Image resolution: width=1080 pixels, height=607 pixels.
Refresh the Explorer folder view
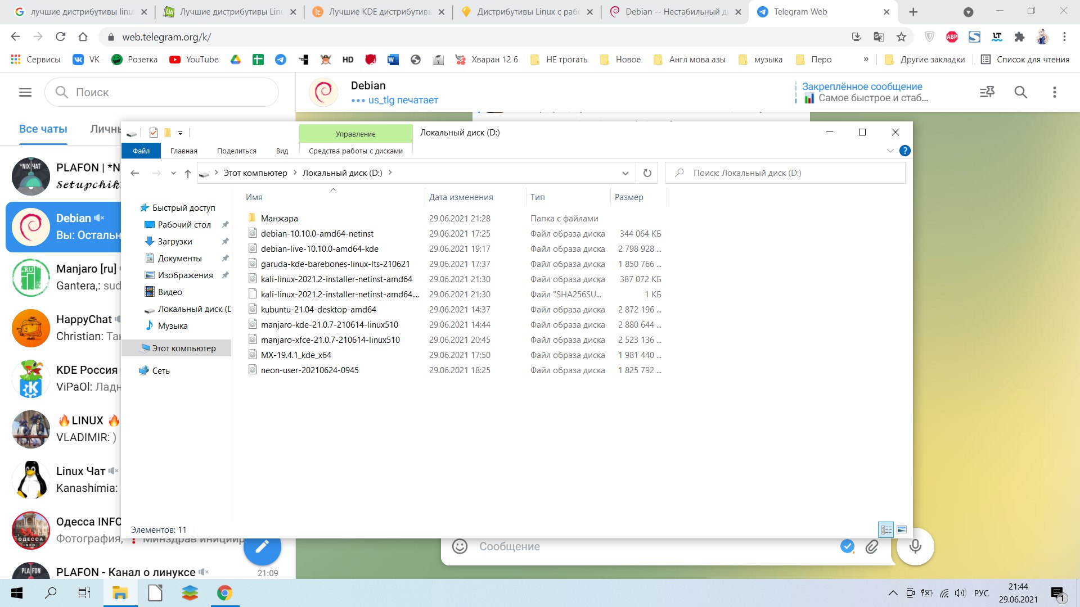[647, 173]
